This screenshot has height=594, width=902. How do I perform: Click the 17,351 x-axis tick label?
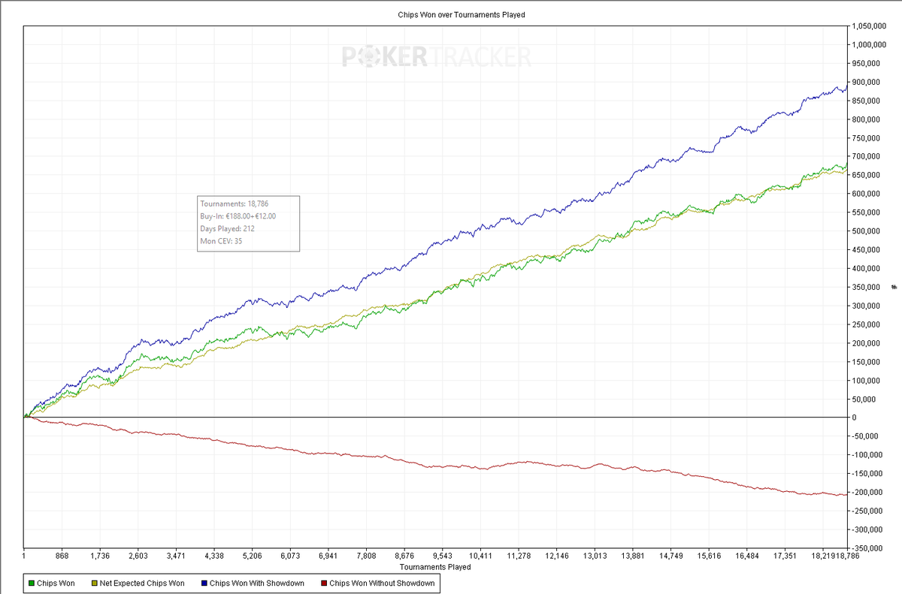(785, 556)
